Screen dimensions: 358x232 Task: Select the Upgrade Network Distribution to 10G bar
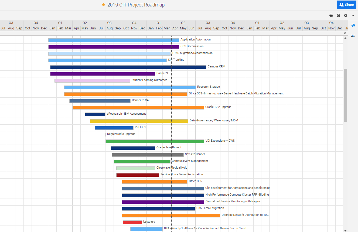pyautogui.click(x=171, y=216)
